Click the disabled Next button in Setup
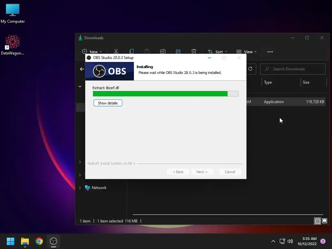The width and height of the screenshot is (332, 249). pos(202,172)
